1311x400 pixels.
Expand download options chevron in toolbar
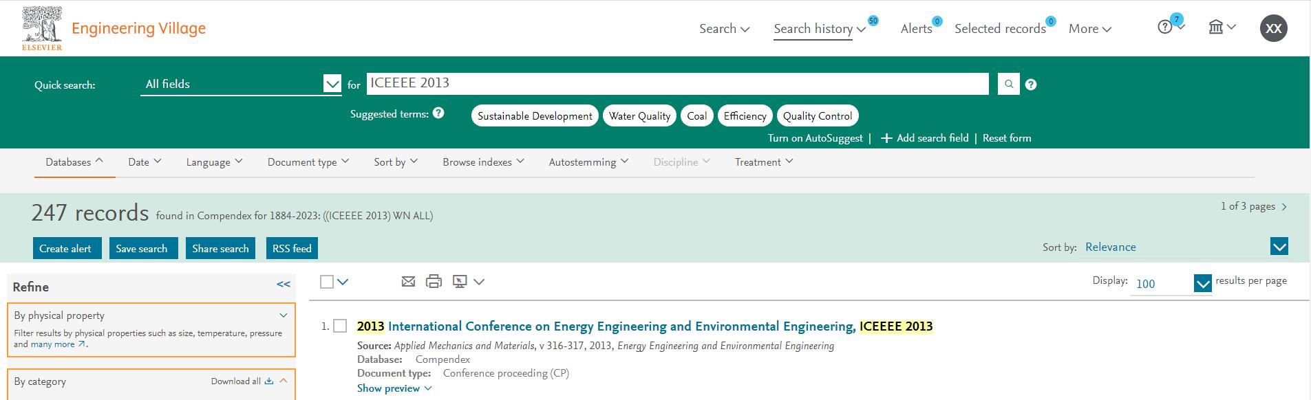coord(480,282)
